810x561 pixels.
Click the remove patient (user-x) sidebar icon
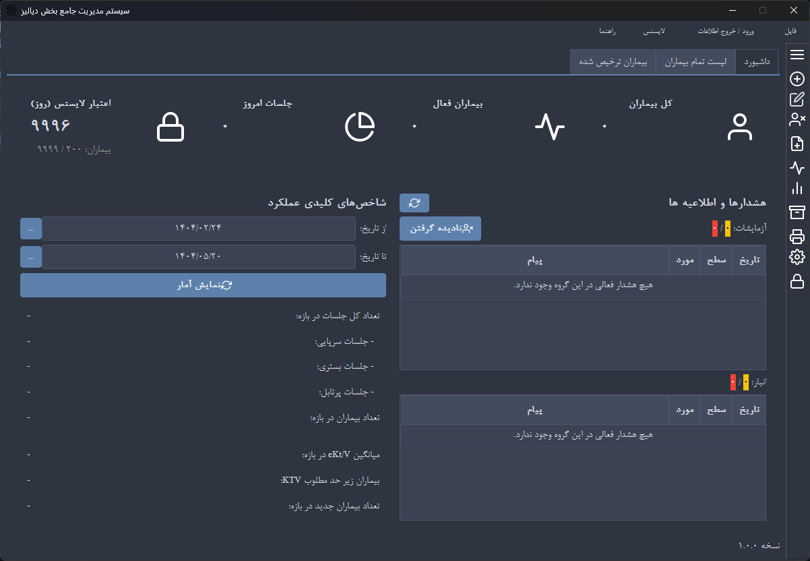coord(797,120)
